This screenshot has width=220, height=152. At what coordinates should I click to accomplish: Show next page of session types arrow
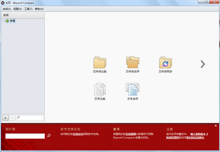(x=203, y=64)
